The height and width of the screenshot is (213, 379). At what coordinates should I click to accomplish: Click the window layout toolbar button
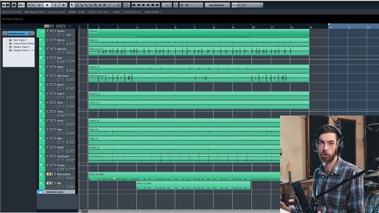coord(14,5)
